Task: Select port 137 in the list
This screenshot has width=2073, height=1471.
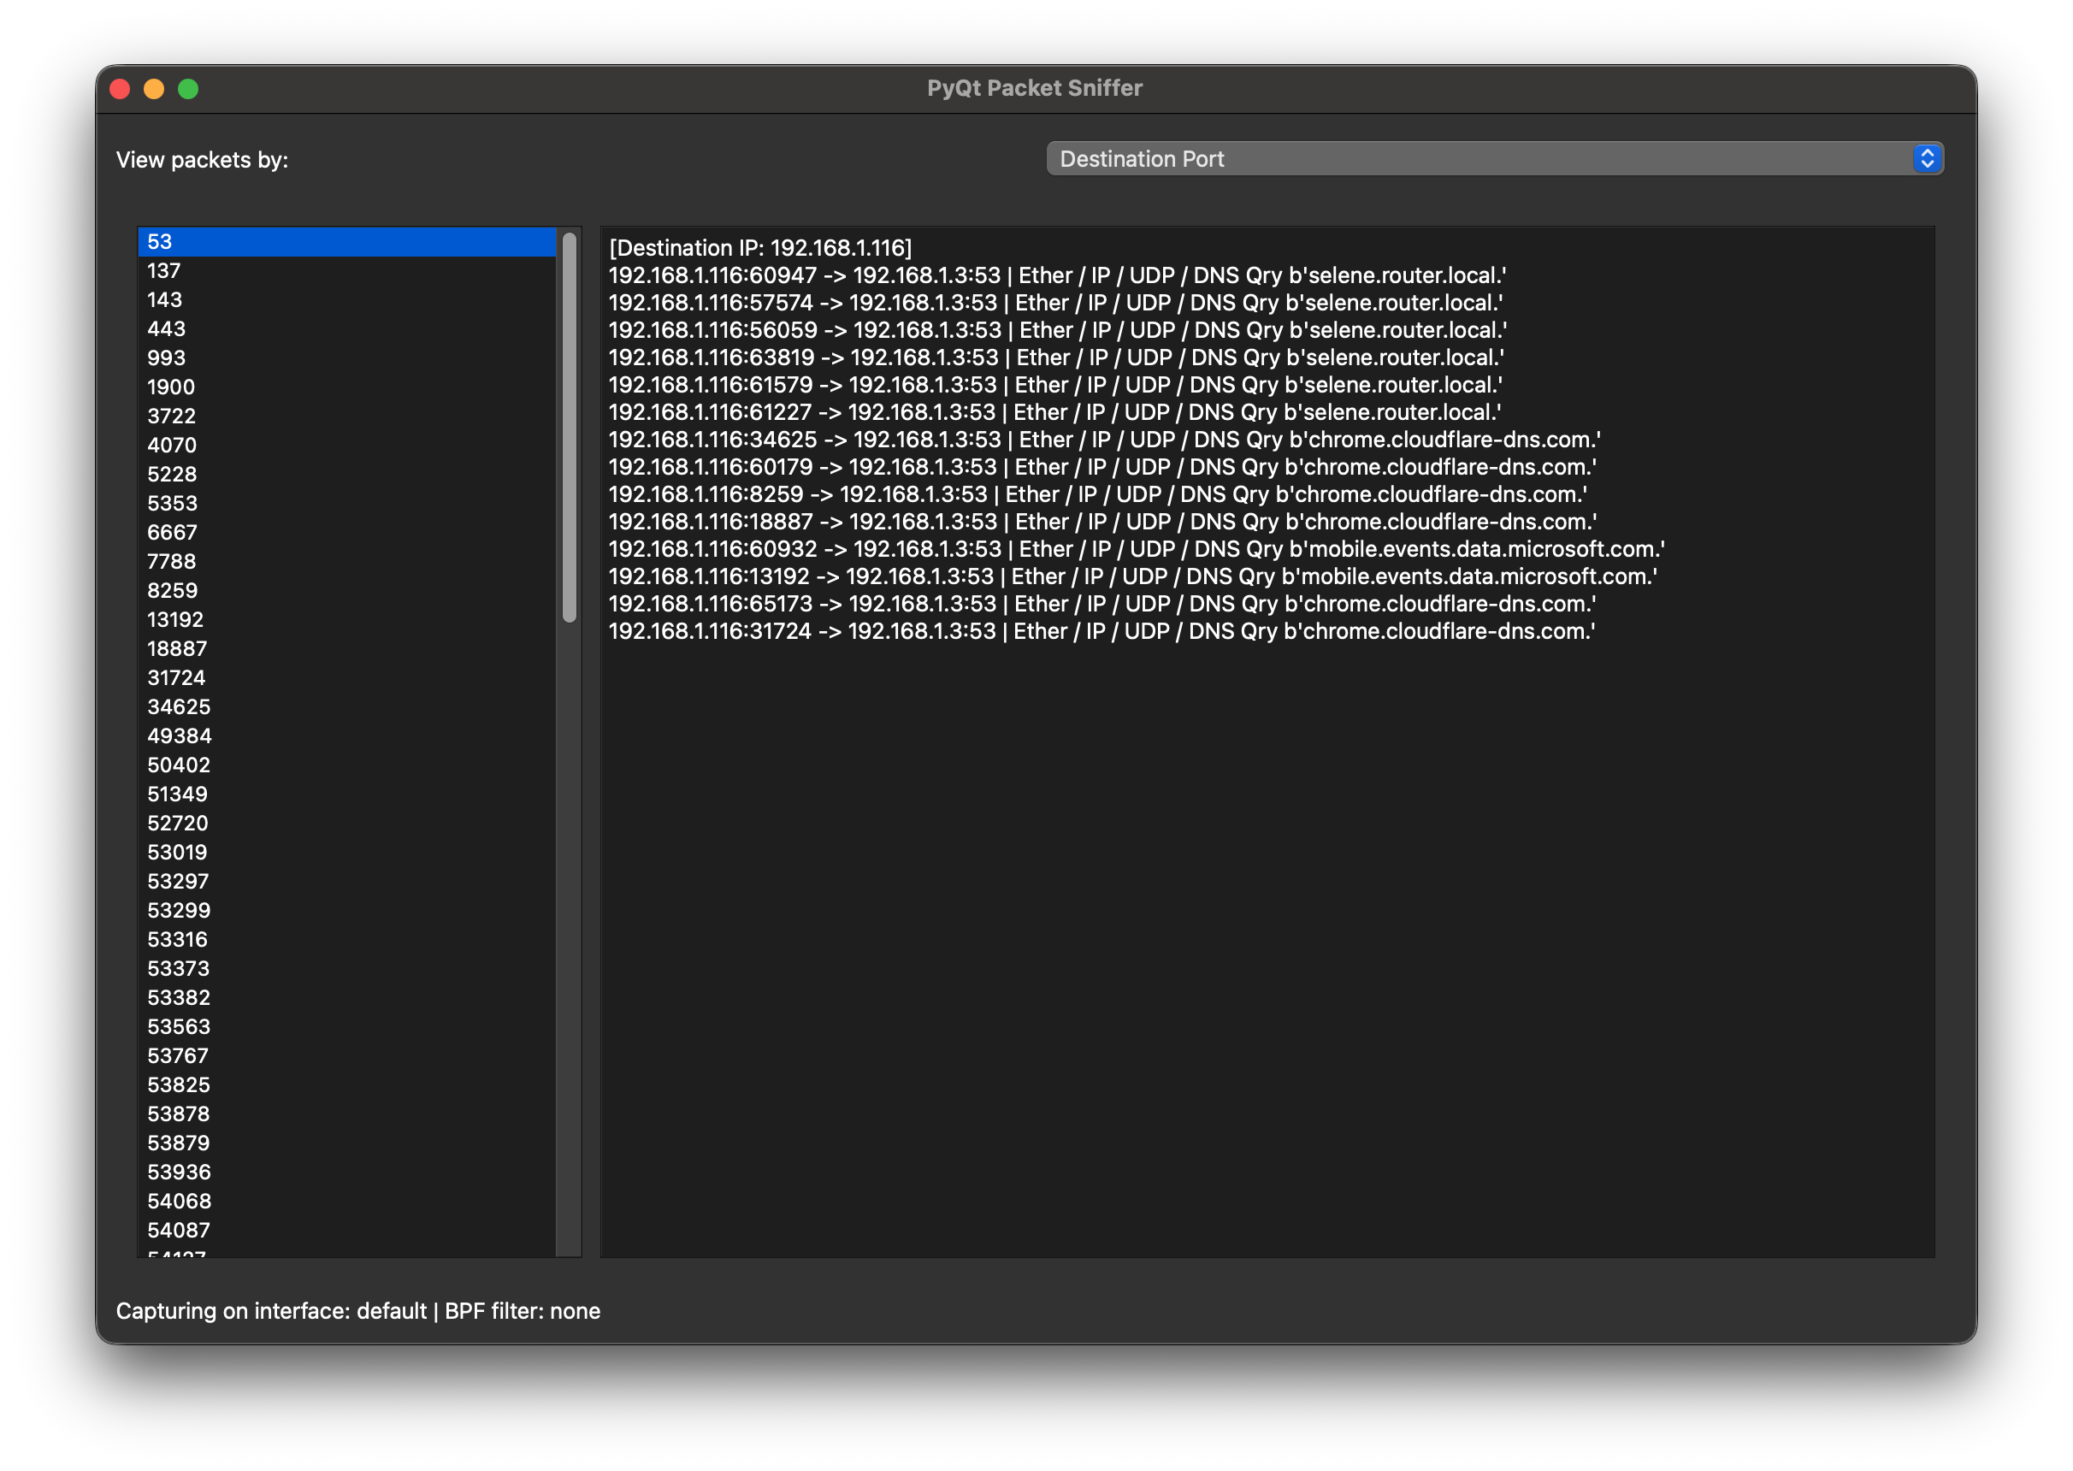Action: tap(164, 271)
